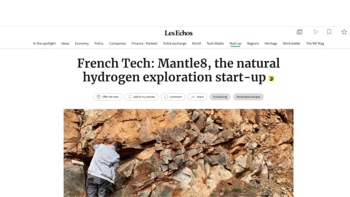This screenshot has height=197, width=350.
Task: Click the yellow subscriber badge beside headline
Action: point(271,78)
